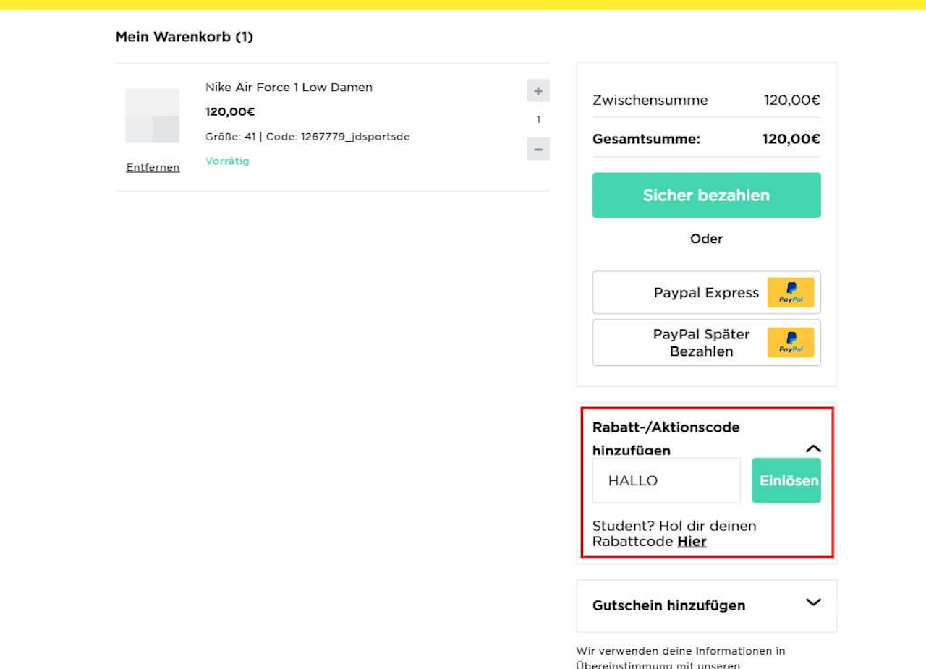
Task: Click the discount code field containing HALLO
Action: 666,480
